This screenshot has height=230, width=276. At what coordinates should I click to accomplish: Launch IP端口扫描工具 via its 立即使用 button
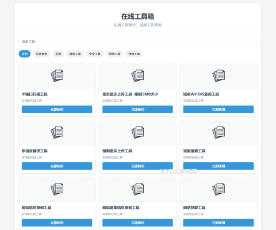57,109
